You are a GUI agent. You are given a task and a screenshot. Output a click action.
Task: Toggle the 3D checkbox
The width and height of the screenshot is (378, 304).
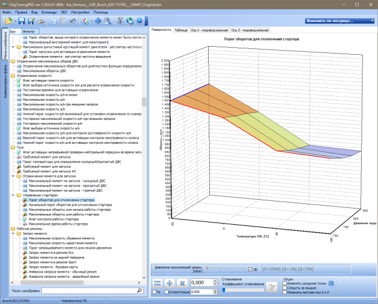(x=250, y=270)
